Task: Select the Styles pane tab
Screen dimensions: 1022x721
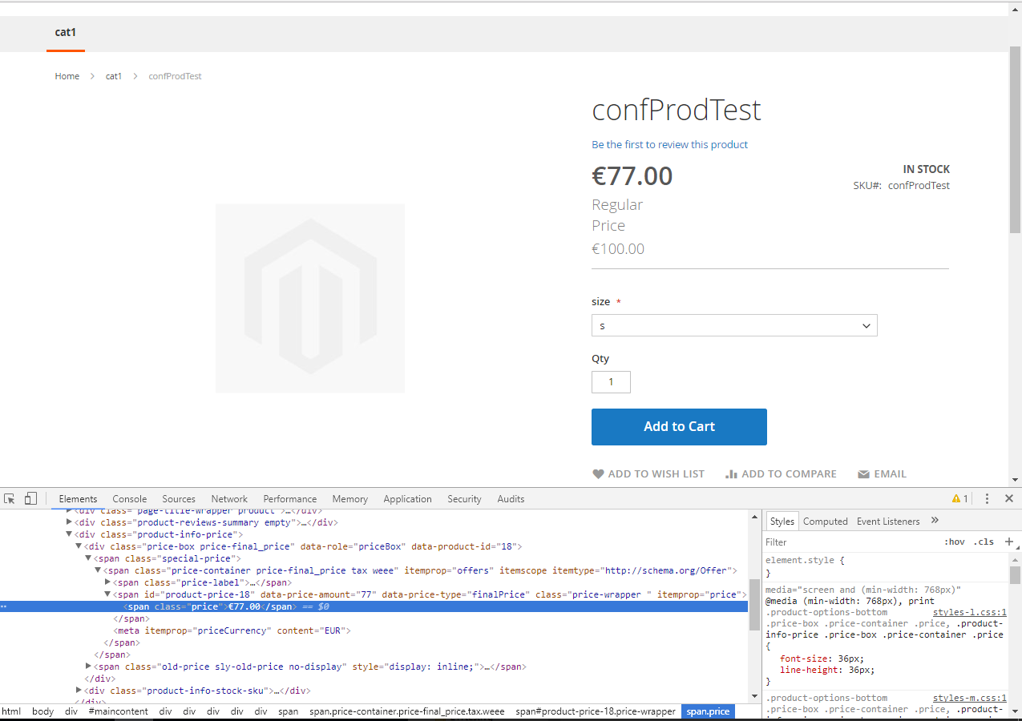Action: (x=782, y=521)
